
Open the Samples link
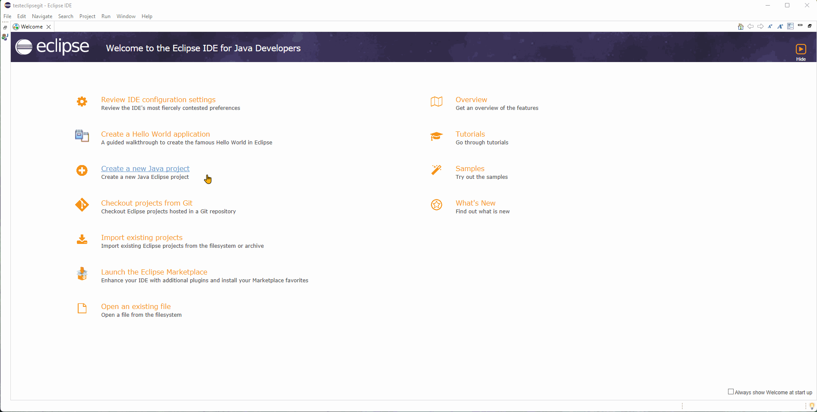470,169
